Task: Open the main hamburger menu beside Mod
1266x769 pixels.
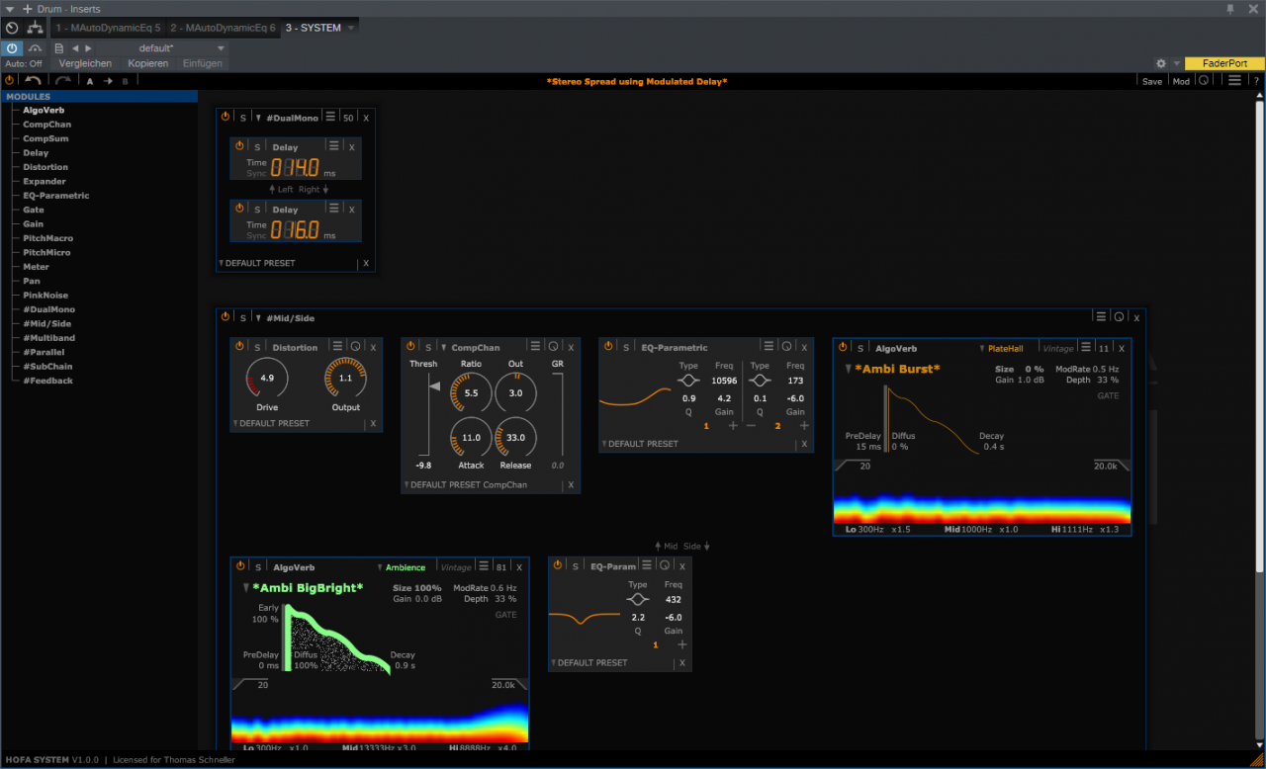Action: click(x=1234, y=81)
